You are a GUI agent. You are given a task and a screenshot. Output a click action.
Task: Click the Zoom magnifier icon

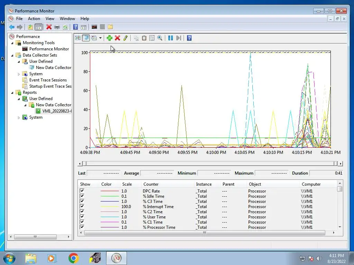tap(160, 38)
